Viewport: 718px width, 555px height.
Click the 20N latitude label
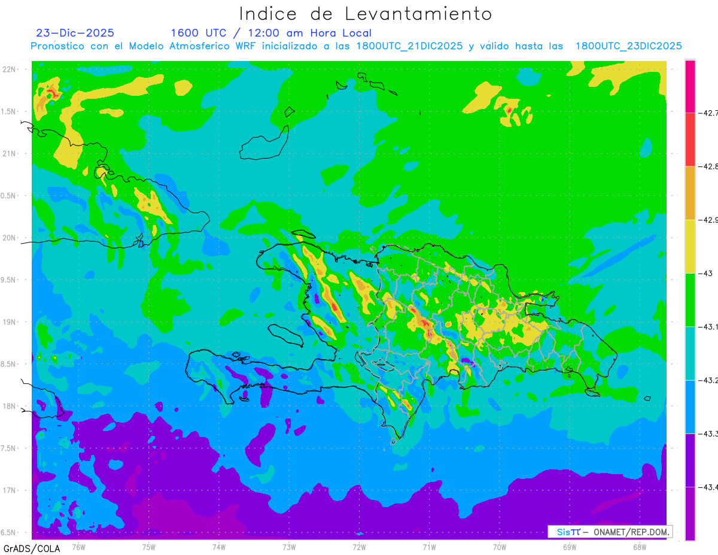[10, 238]
